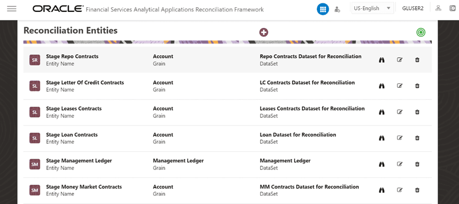
Task: Edit the Stage Repo Contracts entity
Action: tap(400, 60)
